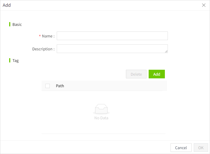Close the Add dialog with the X icon
Screen dimensions: 210x154
click(204, 5)
